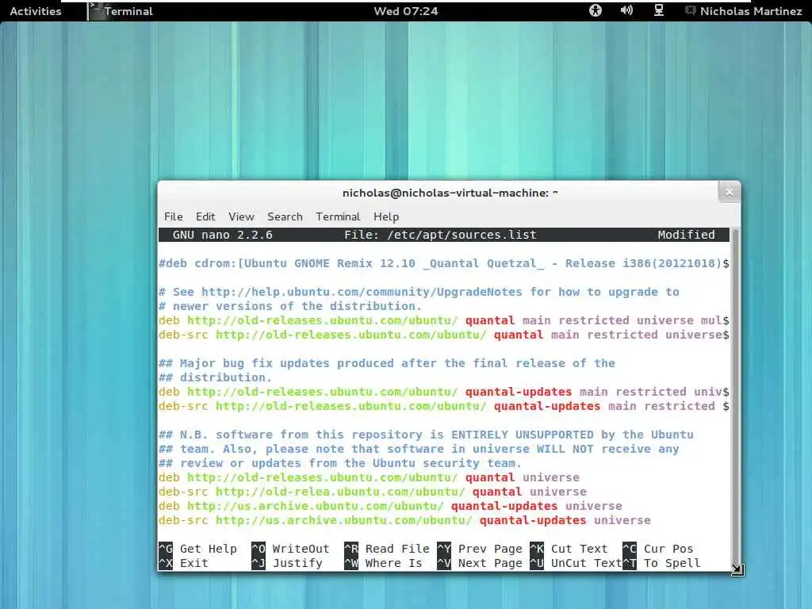Close the terminal window
The height and width of the screenshot is (609, 812).
(x=730, y=193)
